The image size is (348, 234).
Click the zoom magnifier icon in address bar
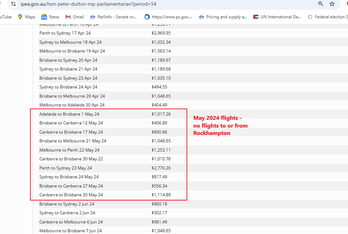(320, 4)
